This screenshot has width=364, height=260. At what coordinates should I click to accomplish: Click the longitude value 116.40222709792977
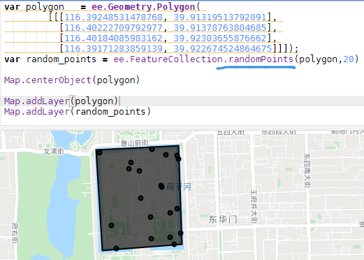(x=113, y=28)
